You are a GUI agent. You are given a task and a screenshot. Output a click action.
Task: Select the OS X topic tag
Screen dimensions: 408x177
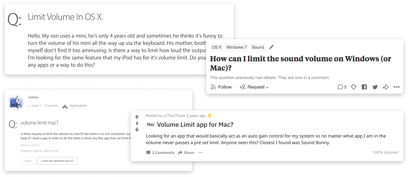pos(217,47)
